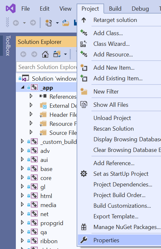161x249 pixels.
Task: Focus the Search Solution Explorer field
Action: [47, 67]
